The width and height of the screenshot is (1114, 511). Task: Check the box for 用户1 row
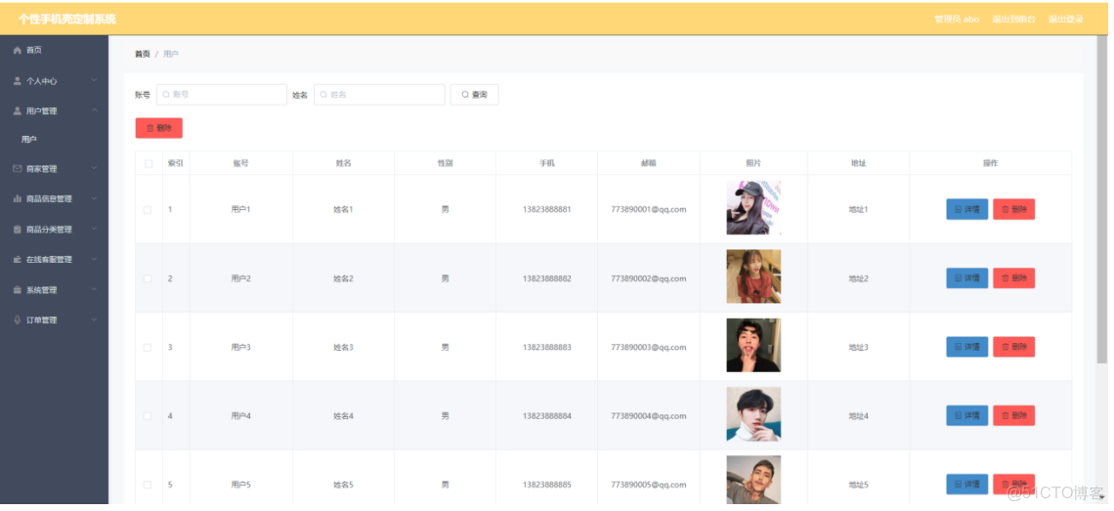148,210
